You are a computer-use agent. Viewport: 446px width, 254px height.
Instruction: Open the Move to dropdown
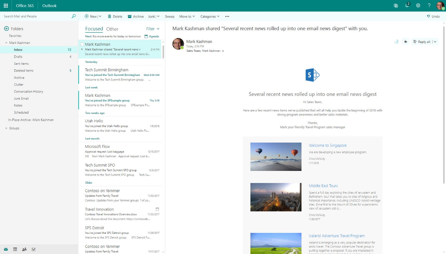click(187, 17)
